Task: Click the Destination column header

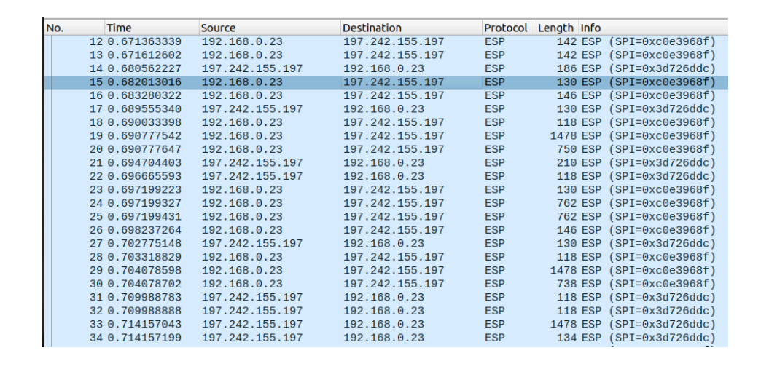Action: 410,28
